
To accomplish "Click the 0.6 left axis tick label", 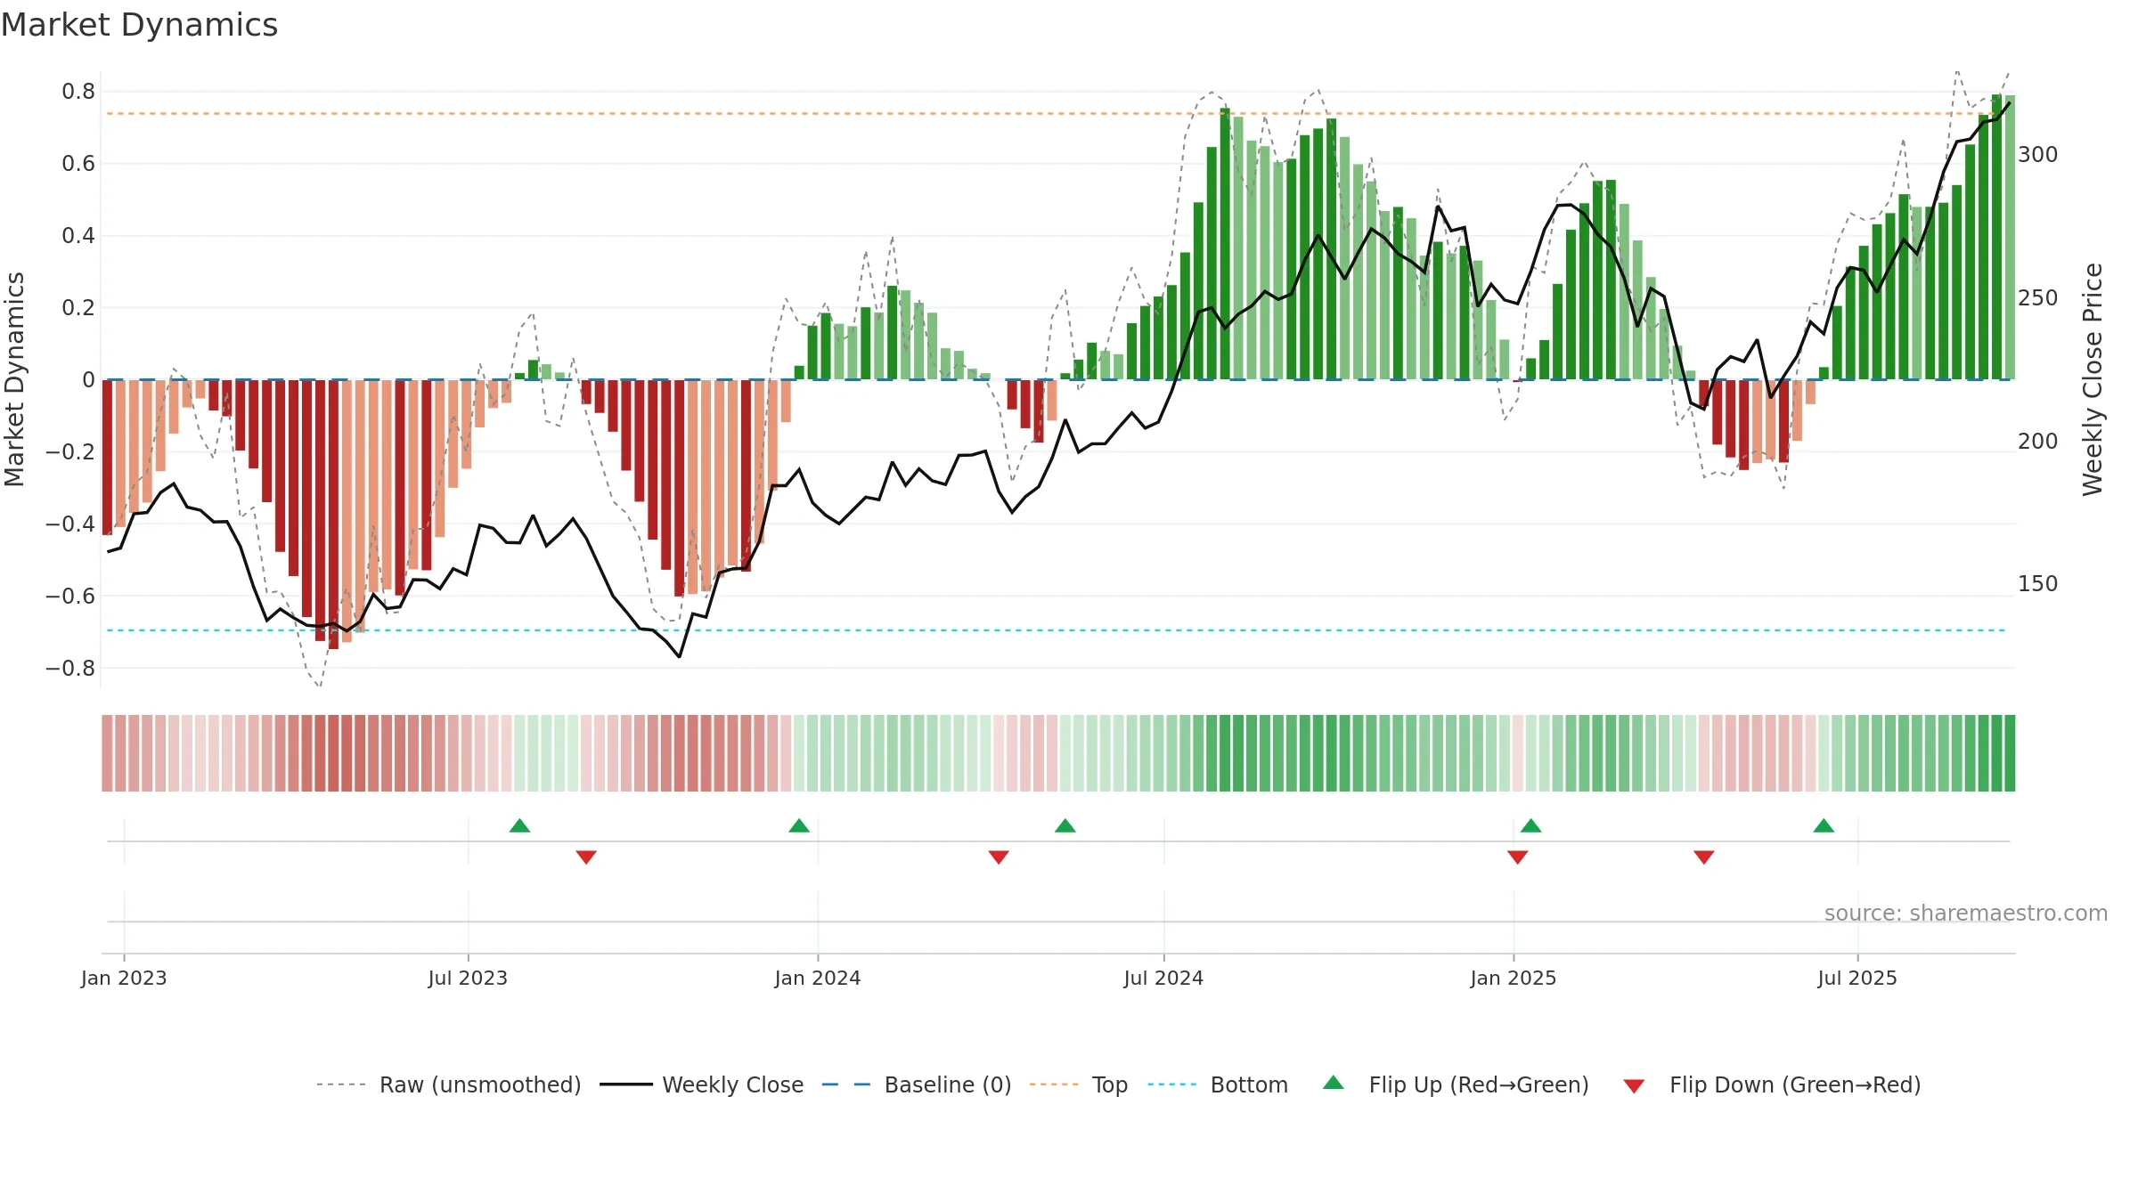I will (78, 164).
